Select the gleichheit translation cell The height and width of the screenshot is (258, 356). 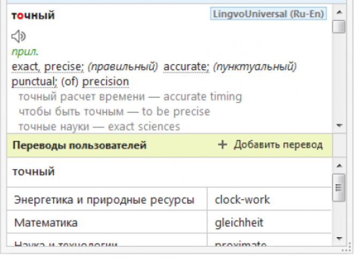coord(269,222)
